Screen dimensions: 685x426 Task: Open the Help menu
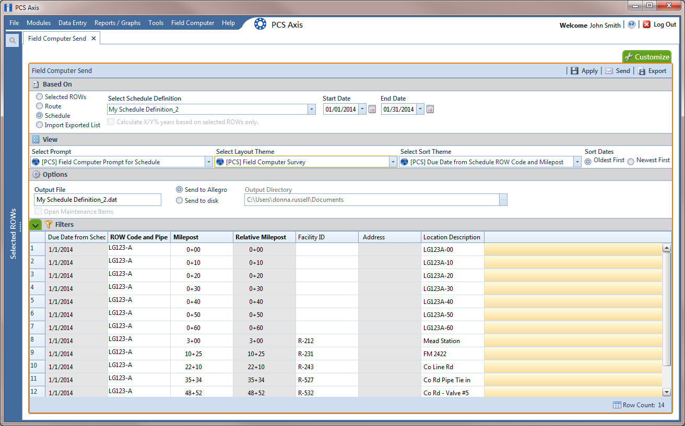pyautogui.click(x=228, y=23)
